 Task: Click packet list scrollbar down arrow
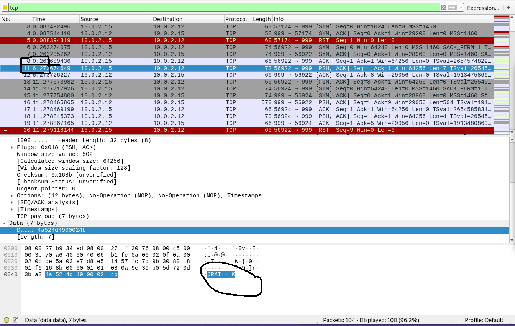coord(512,132)
